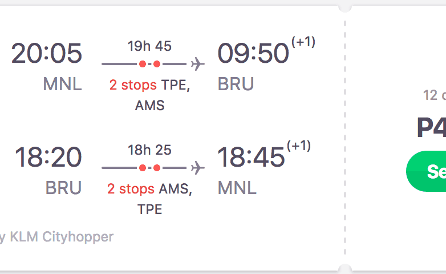446x274 pixels.
Task: Click second red stop dot on return route
Action: (x=157, y=168)
